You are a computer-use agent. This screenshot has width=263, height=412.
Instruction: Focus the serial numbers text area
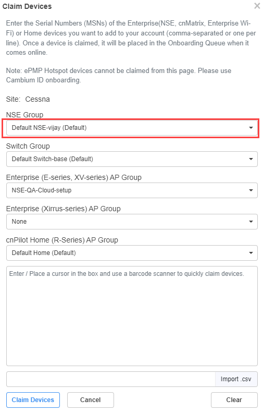click(132, 316)
